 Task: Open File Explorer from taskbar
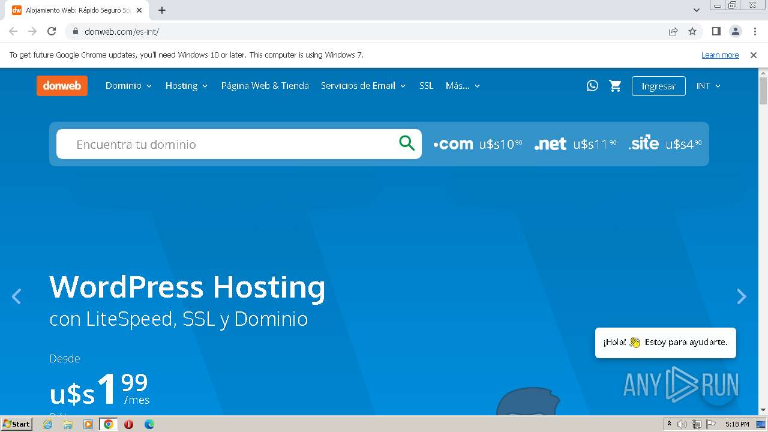tap(68, 424)
